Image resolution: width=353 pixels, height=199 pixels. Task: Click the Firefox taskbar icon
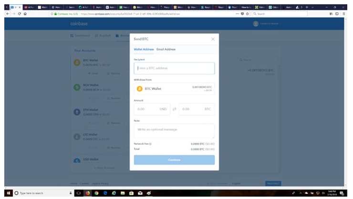(88, 193)
